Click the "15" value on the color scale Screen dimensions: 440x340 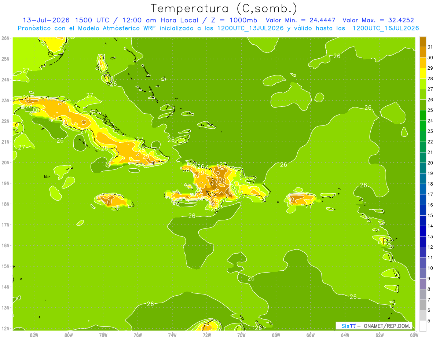click(430, 215)
